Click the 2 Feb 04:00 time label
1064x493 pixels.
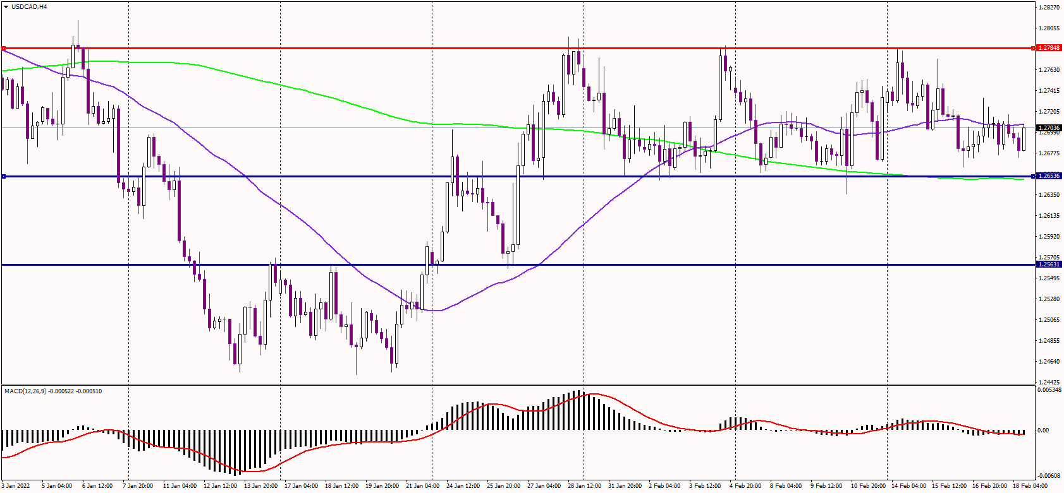[664, 486]
